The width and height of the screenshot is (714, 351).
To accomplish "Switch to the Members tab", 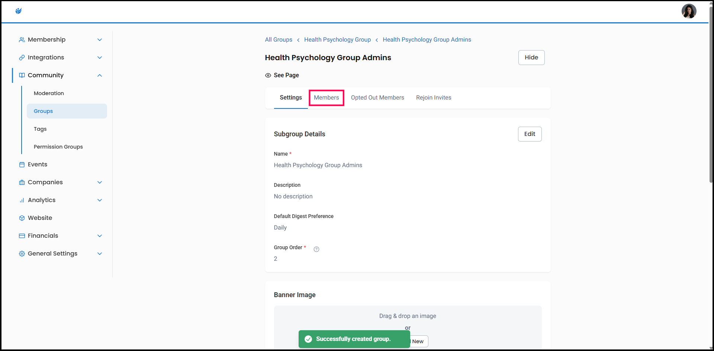I will coord(326,98).
